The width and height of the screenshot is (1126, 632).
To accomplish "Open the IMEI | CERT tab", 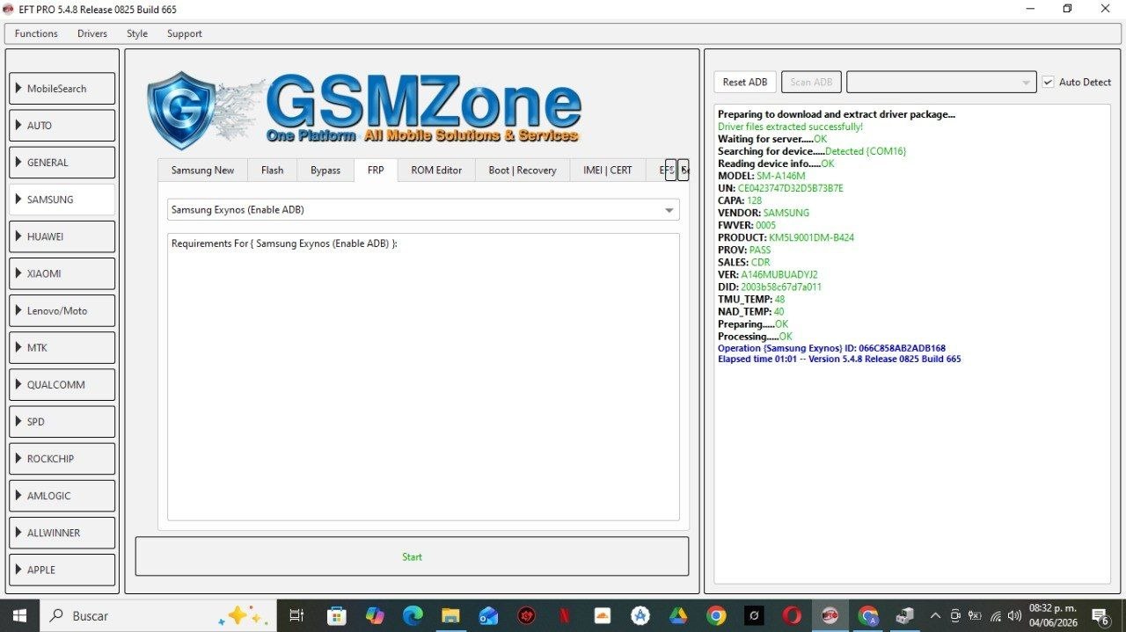I will 608,171.
